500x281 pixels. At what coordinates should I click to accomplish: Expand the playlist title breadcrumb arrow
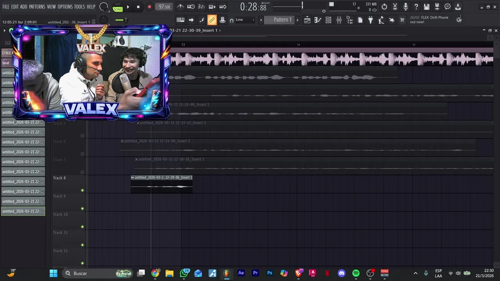(x=220, y=30)
